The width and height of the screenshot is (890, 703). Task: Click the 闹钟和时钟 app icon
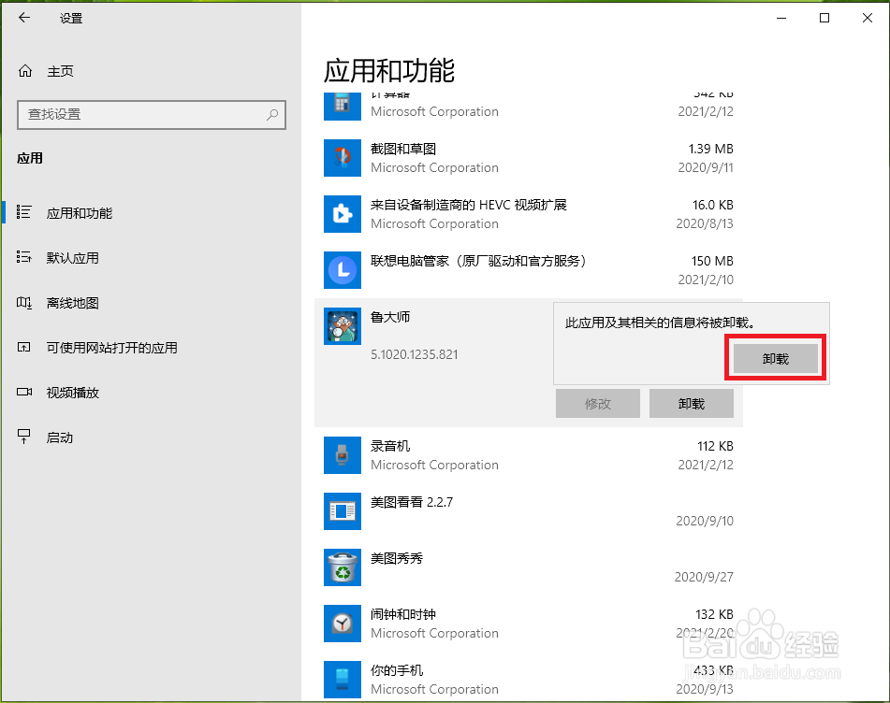pos(343,624)
